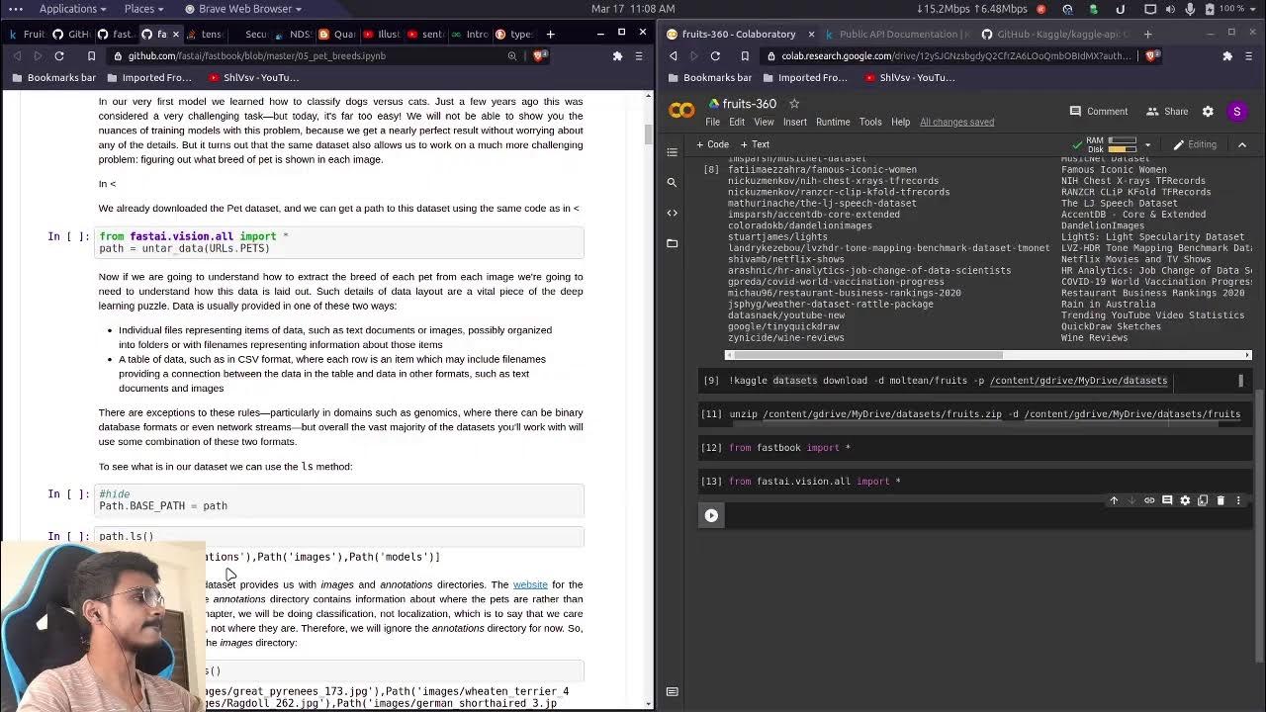
Task: Open Colab find and replace search icon
Action: pyautogui.click(x=673, y=182)
